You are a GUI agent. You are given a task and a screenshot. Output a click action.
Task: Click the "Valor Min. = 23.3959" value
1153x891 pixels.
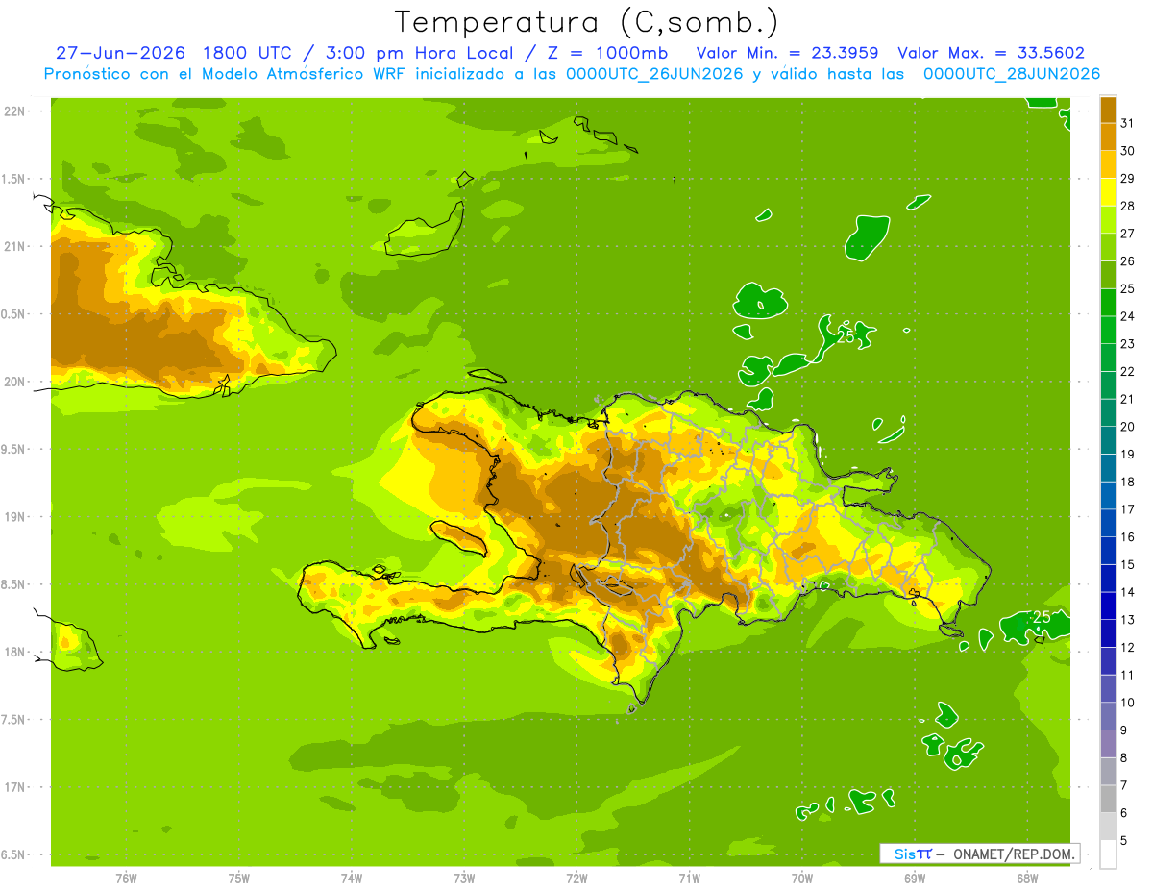(x=787, y=53)
